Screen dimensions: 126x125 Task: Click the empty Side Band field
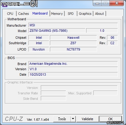[x=53, y=98]
